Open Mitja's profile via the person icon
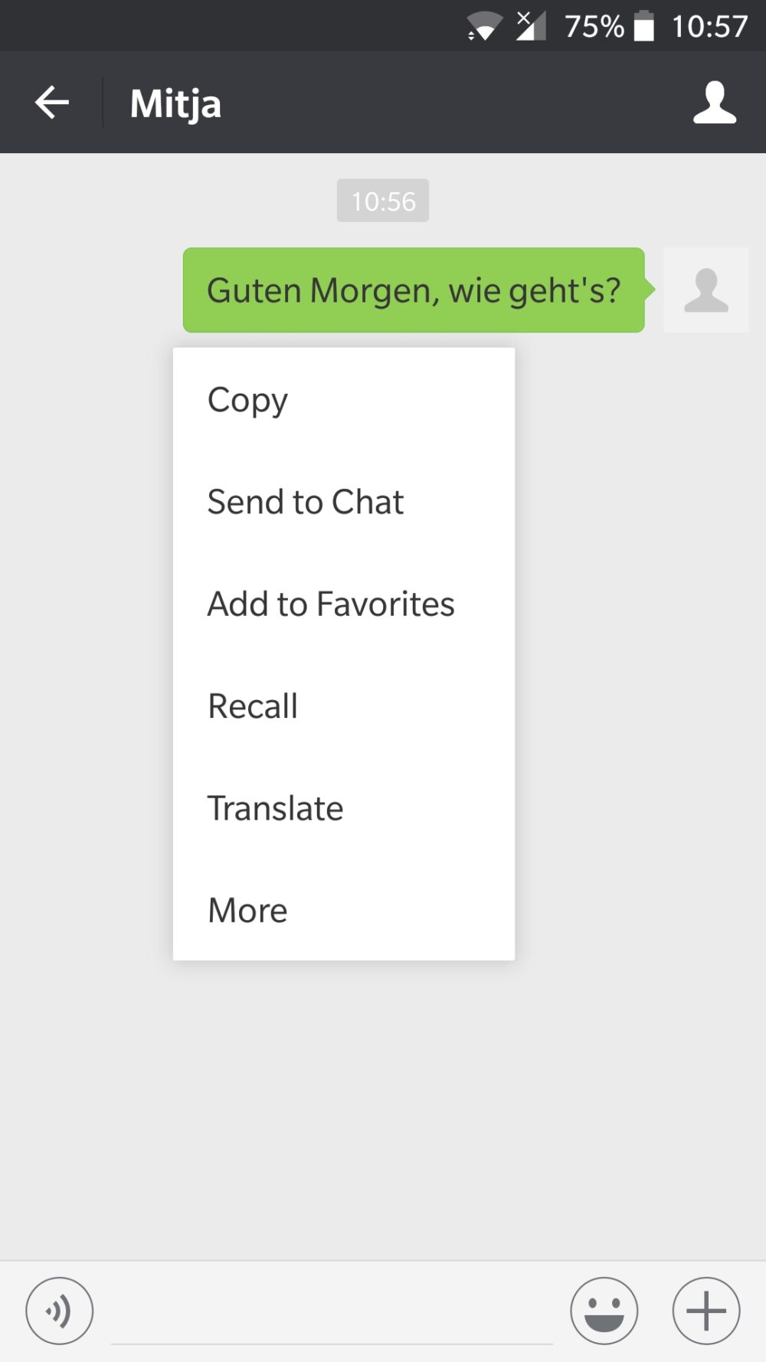The height and width of the screenshot is (1362, 766). coord(714,103)
